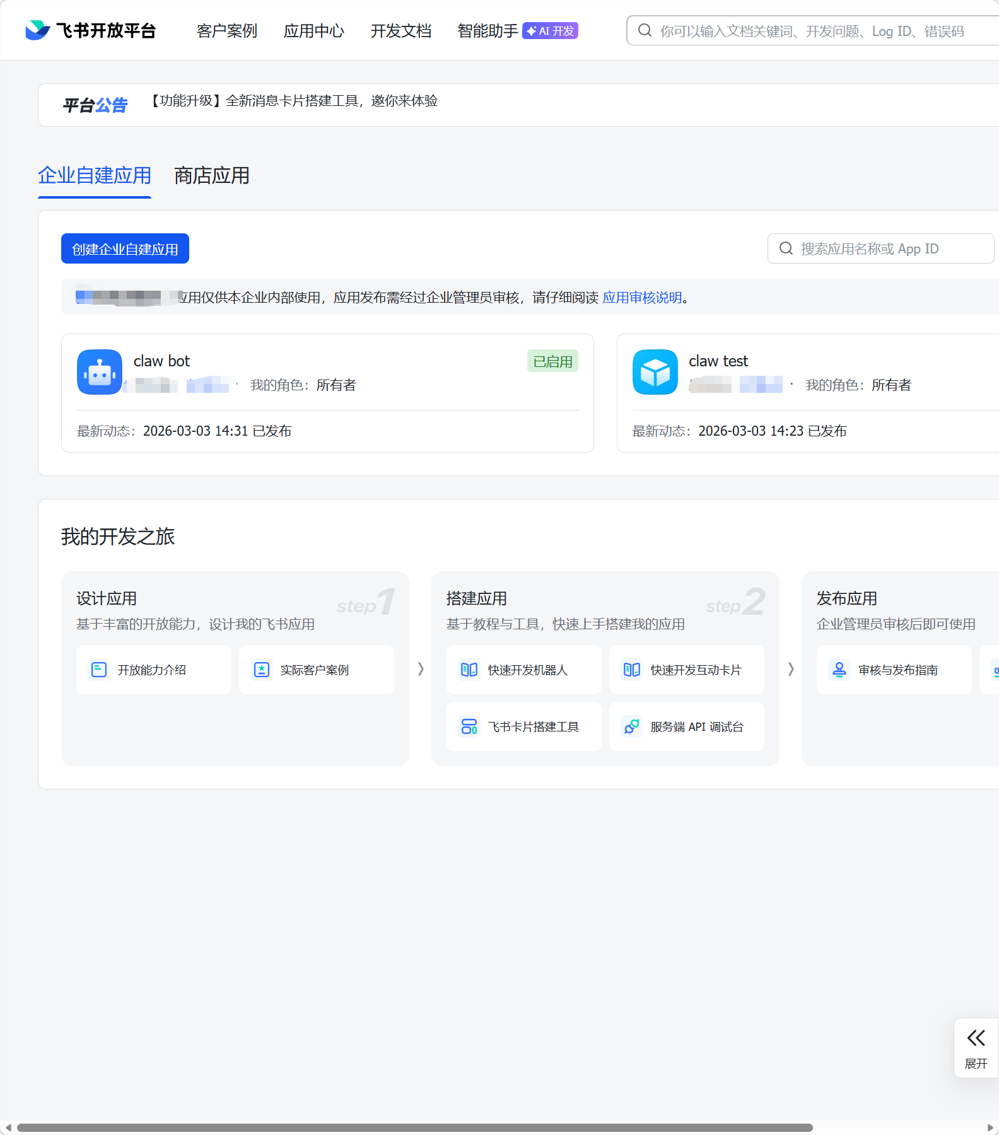
Task: Click the 2026-03-03 14:31 已发布 status text
Action: click(x=218, y=431)
